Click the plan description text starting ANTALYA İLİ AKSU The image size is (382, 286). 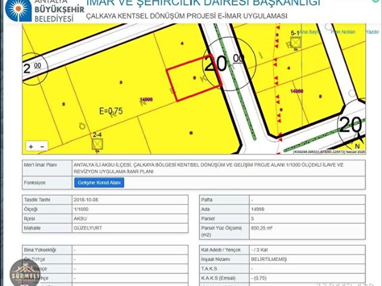[208, 168]
